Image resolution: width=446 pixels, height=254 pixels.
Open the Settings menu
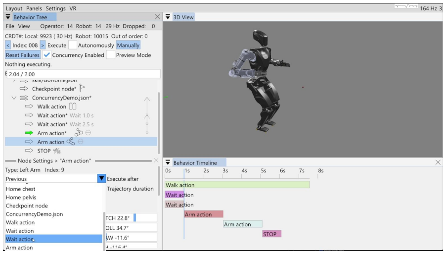(55, 8)
